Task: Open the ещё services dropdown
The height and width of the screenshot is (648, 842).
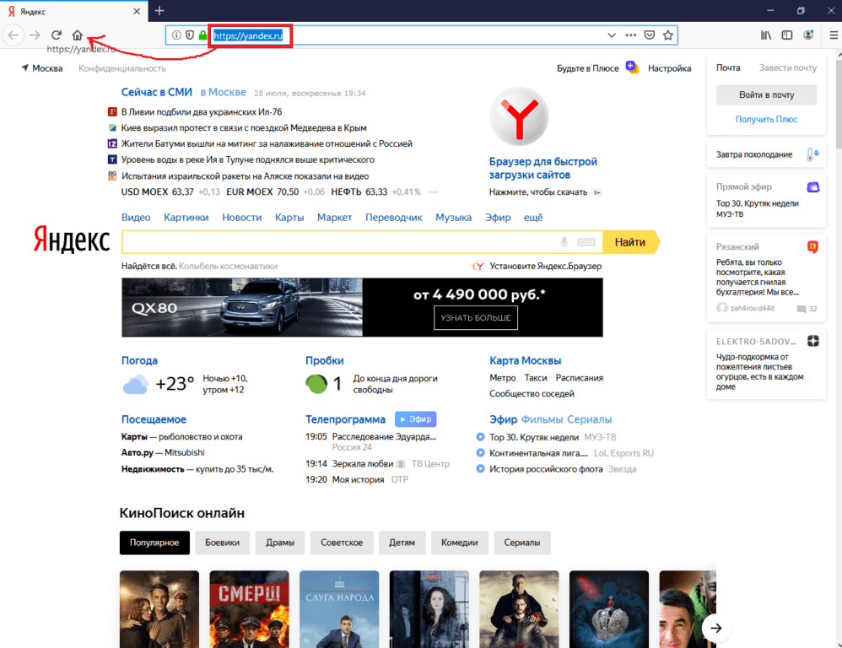Action: [533, 218]
